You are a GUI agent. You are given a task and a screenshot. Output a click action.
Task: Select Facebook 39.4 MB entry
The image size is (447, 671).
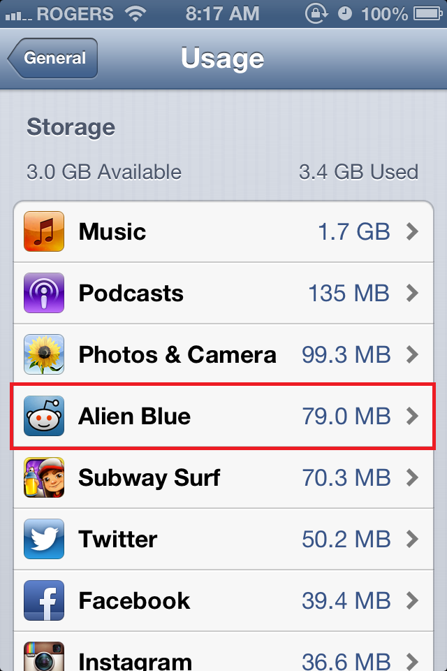click(223, 600)
